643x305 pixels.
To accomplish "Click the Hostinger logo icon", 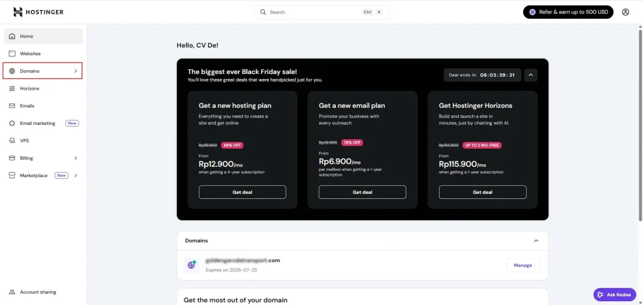I will 18,12.
